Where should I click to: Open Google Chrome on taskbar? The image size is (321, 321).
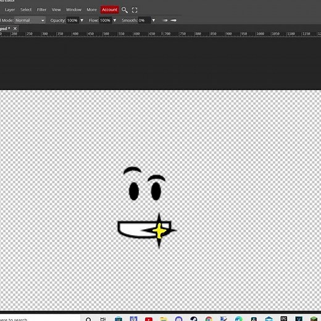pos(209,319)
